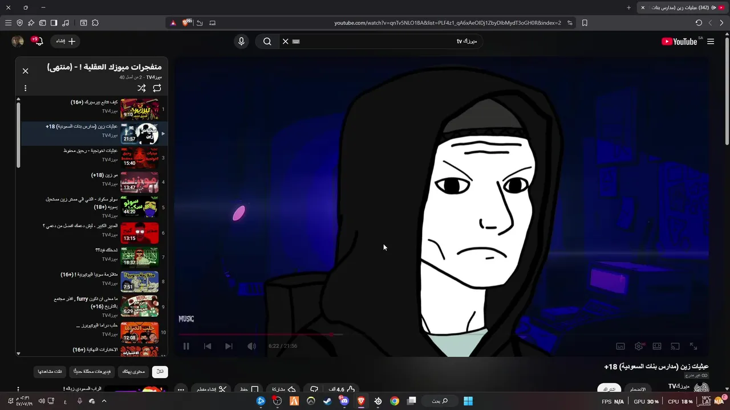Open the browser main menu icon
The image size is (730, 410).
(x=8, y=23)
